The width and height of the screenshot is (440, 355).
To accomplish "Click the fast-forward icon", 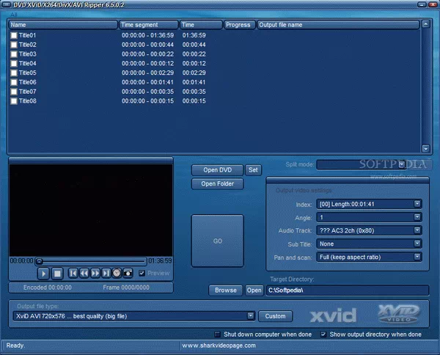I will 95,273.
